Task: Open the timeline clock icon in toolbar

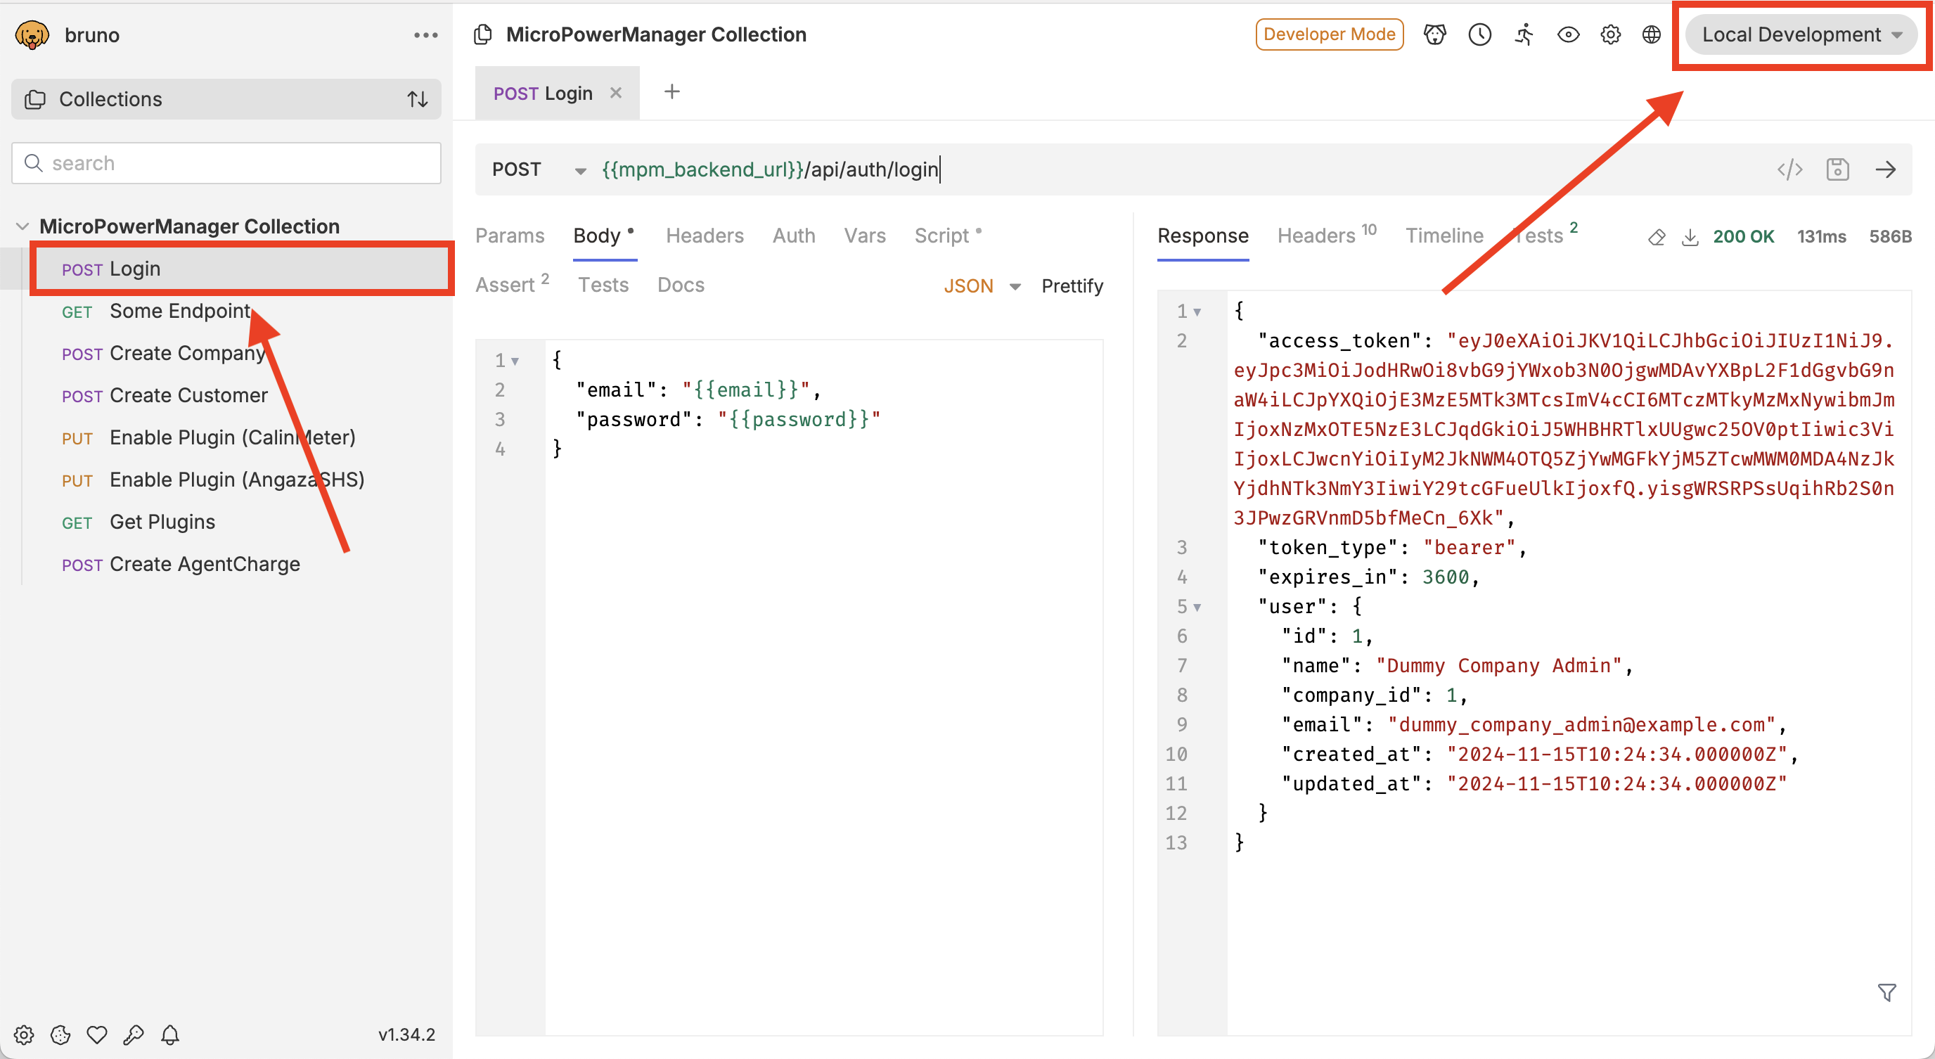Action: pyautogui.click(x=1480, y=34)
